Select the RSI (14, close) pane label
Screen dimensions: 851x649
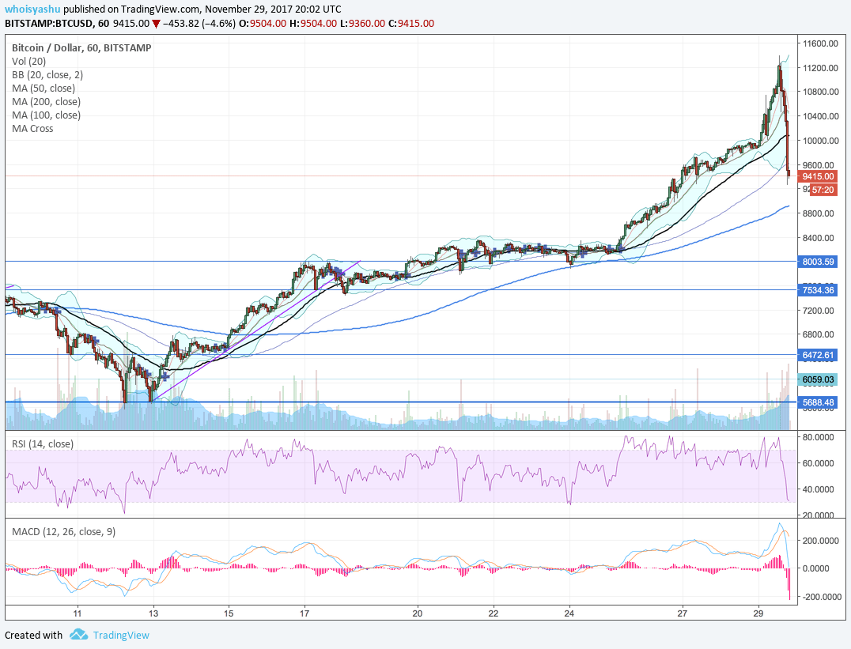[43, 444]
